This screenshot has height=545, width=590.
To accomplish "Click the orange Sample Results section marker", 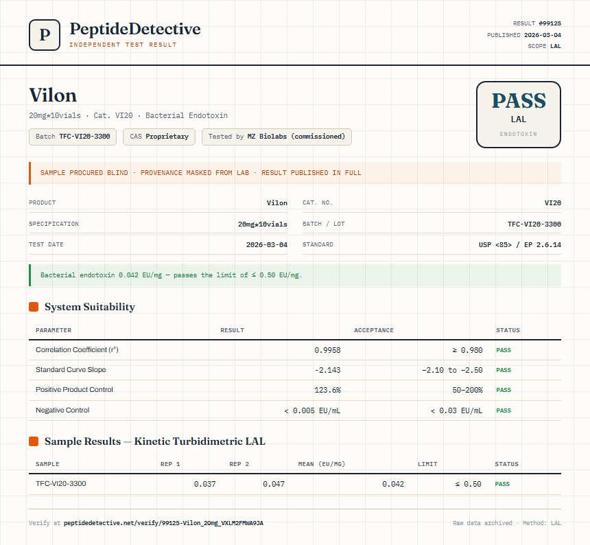I will 34,441.
